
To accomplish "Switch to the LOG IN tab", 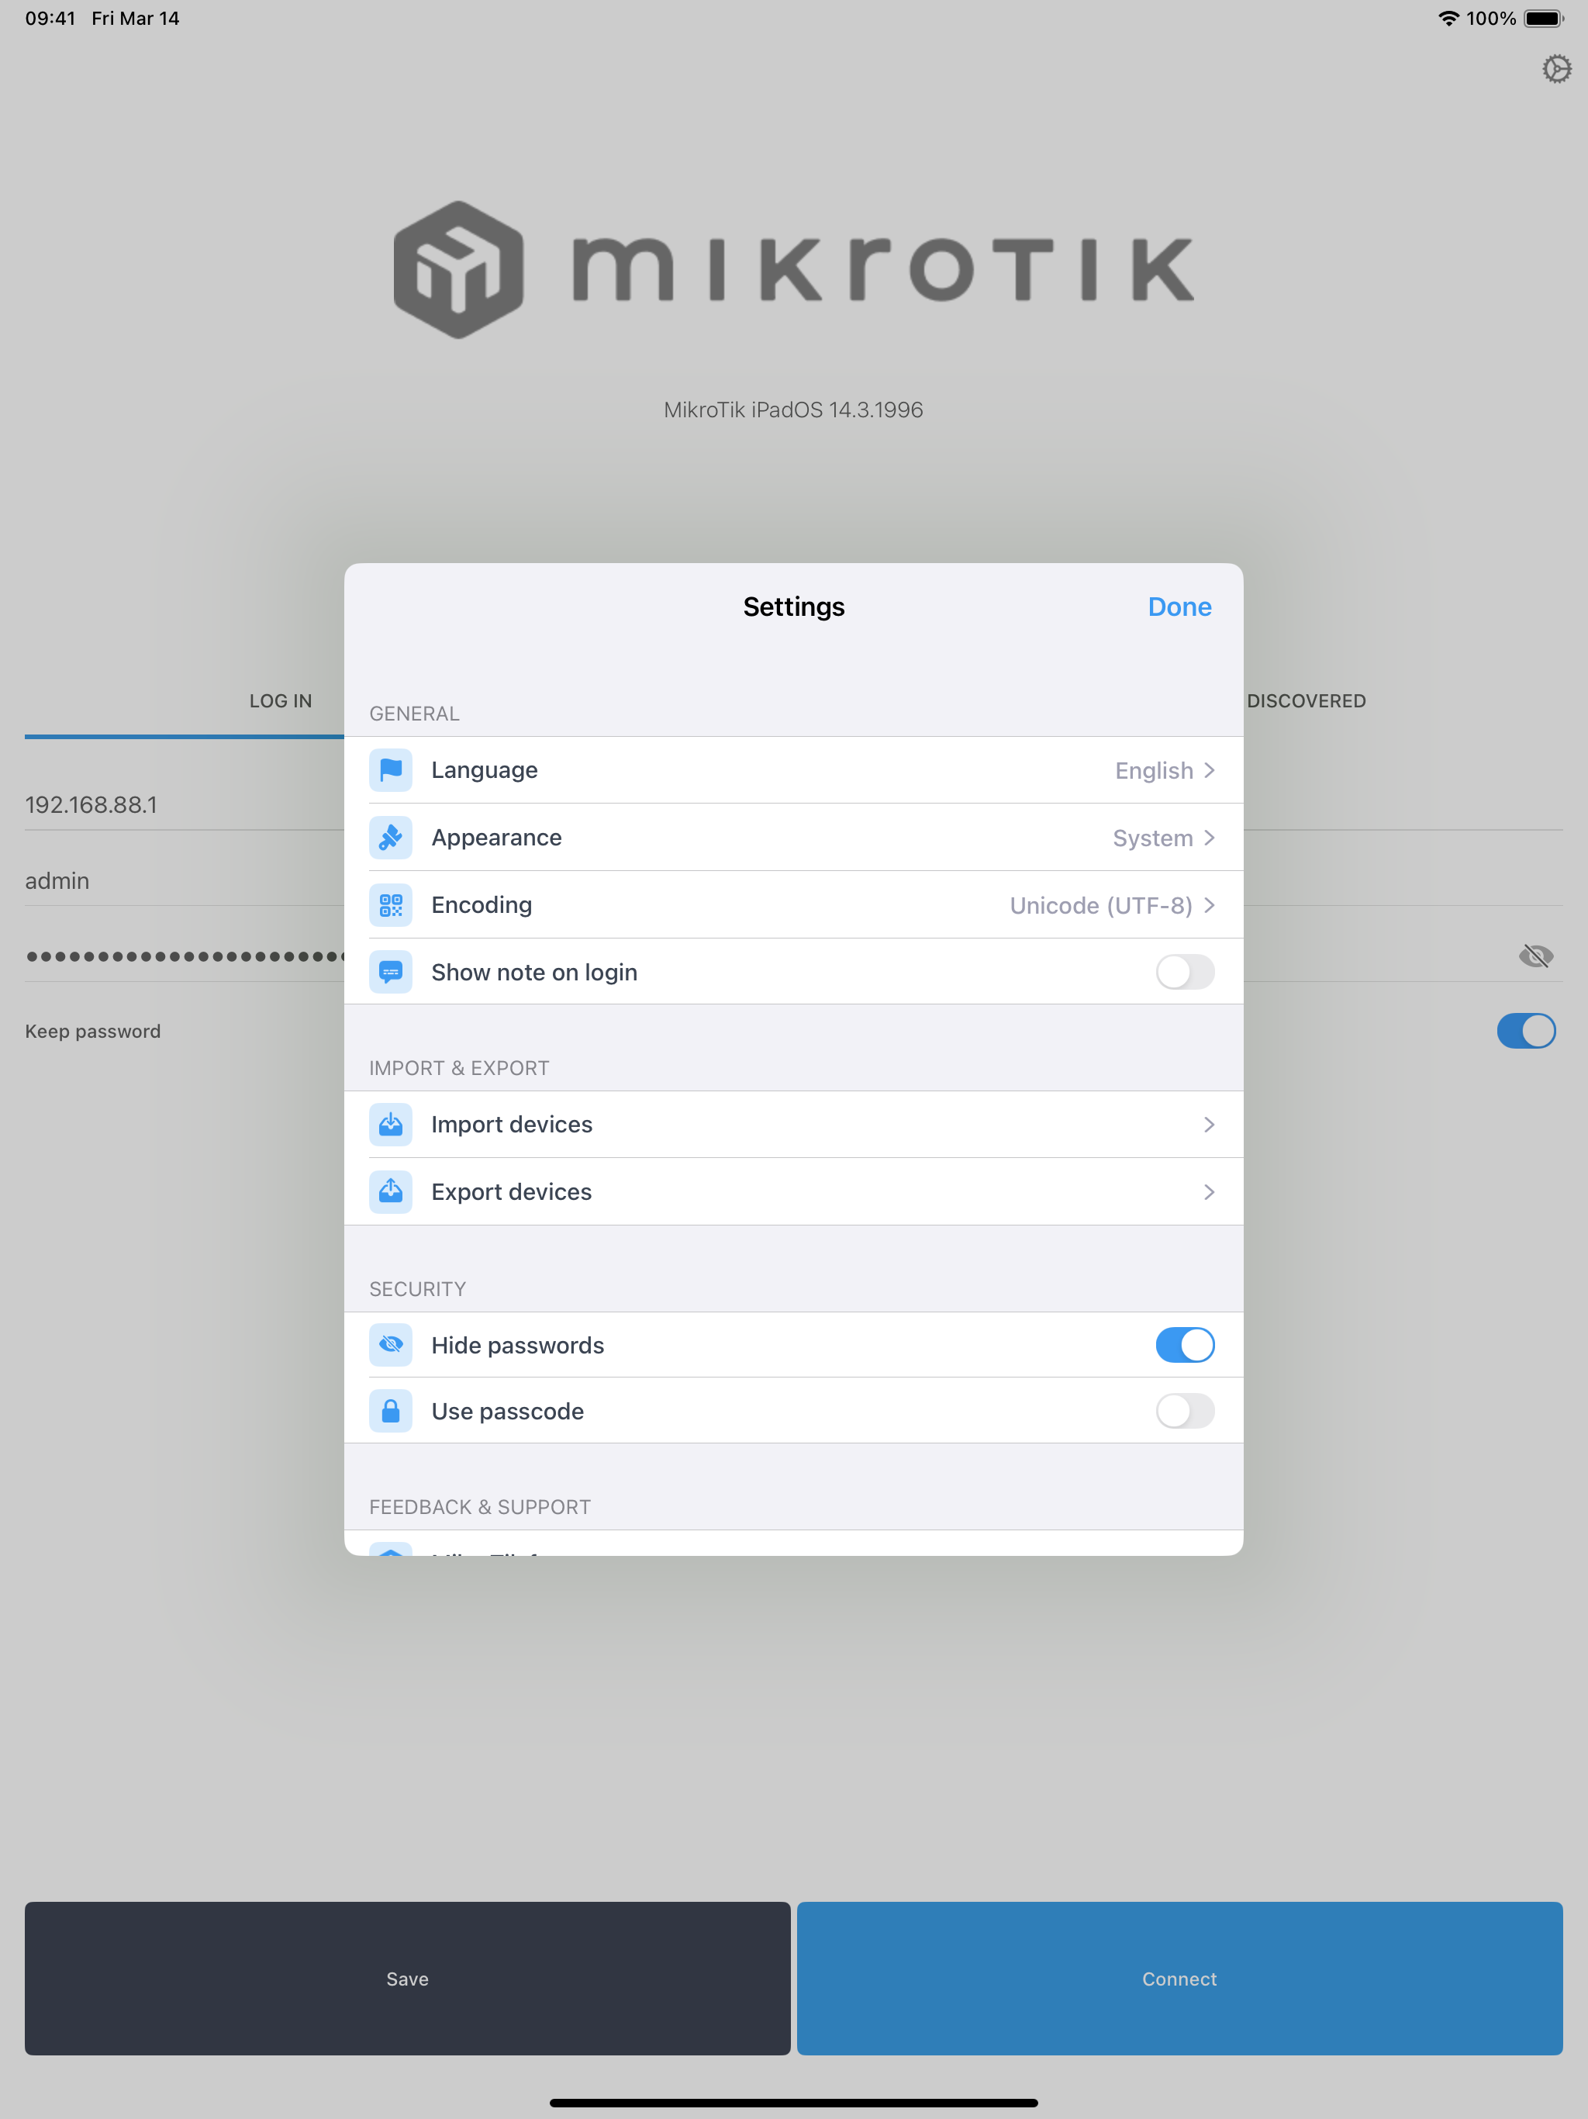I will 281,701.
